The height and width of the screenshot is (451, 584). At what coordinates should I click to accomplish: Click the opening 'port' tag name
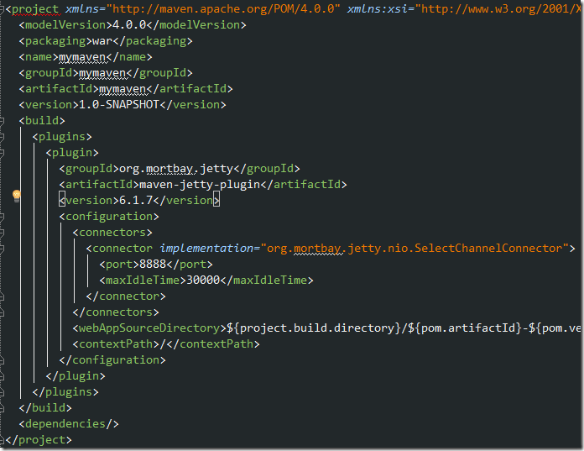click(119, 265)
